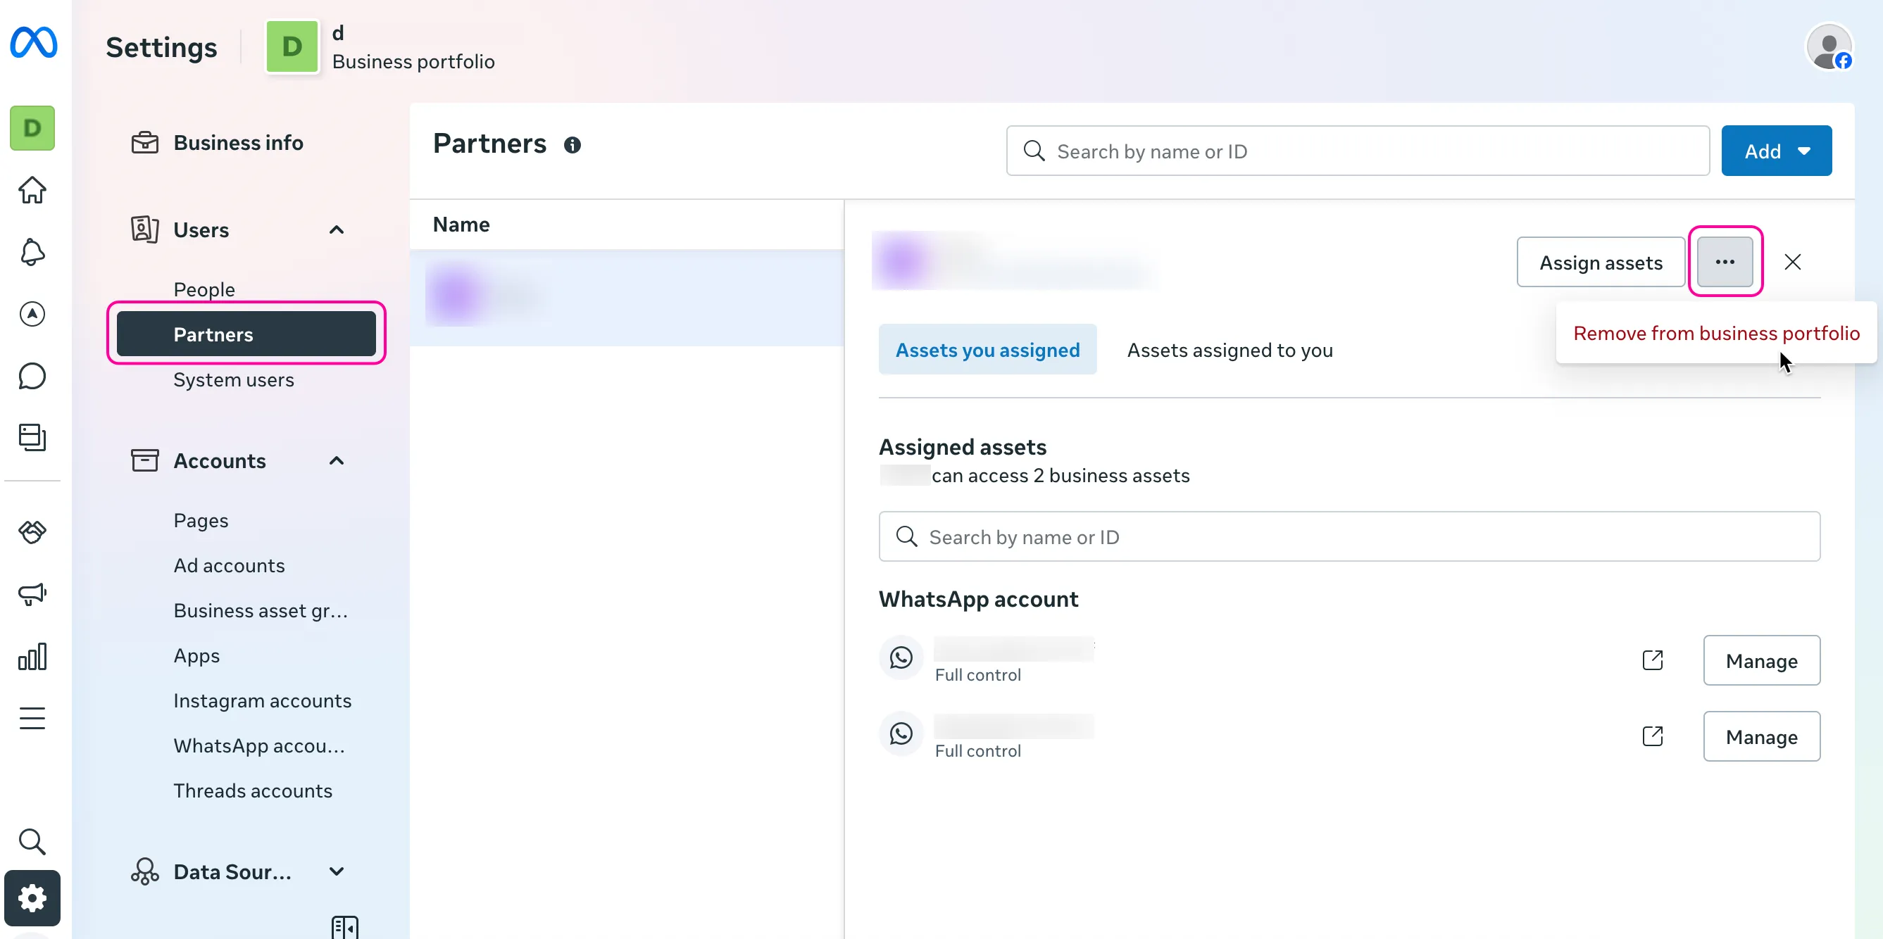Focus the Partners search by name field
Viewport: 1883px width, 939px height.
pyautogui.click(x=1358, y=151)
